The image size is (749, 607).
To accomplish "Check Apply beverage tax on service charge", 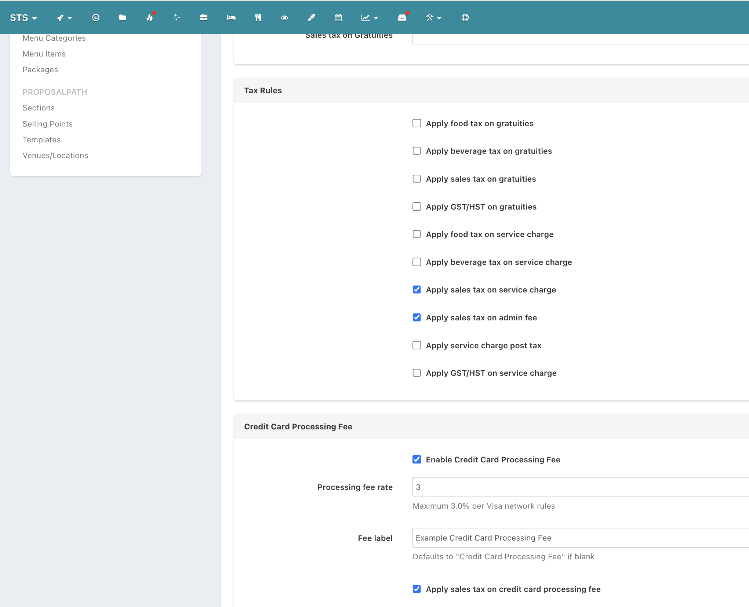I will (417, 262).
